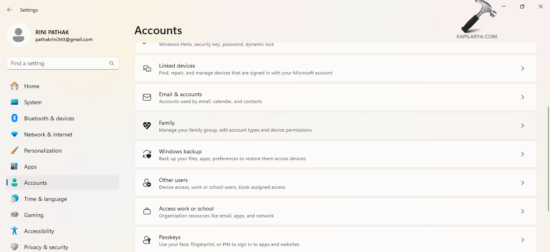Screen dimensions: 550x252
Task: Click the Gaming controller icon in sidebar
Action: pyautogui.click(x=14, y=215)
